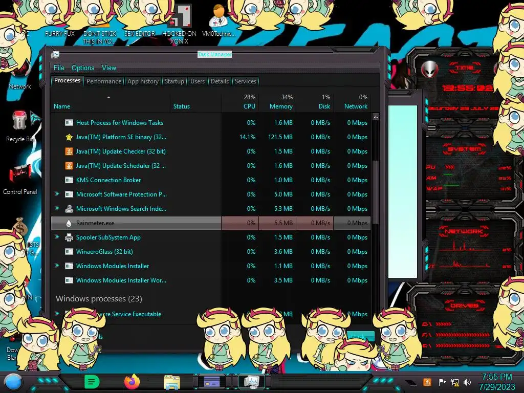Click the Spooler SubSystem App printer icon
This screenshot has width=524, height=393.
tap(69, 237)
